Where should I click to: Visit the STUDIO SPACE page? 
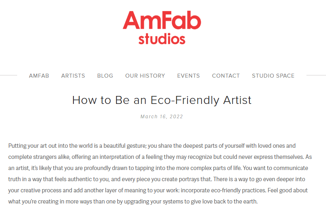click(273, 76)
